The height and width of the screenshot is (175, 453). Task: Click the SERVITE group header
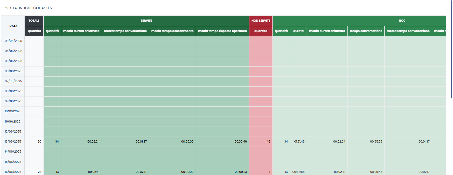[146, 21]
